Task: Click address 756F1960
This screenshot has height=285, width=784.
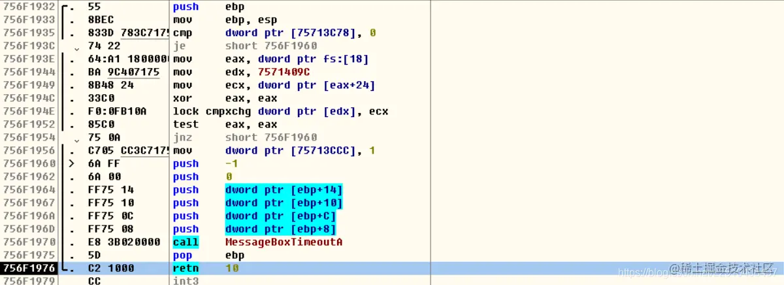Action: 29,163
